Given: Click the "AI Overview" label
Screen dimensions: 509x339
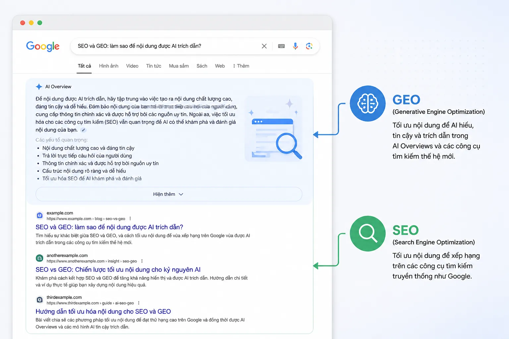Looking at the screenshot, I should (58, 87).
